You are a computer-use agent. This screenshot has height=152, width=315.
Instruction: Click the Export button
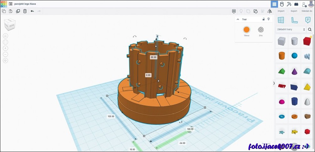tap(294, 11)
